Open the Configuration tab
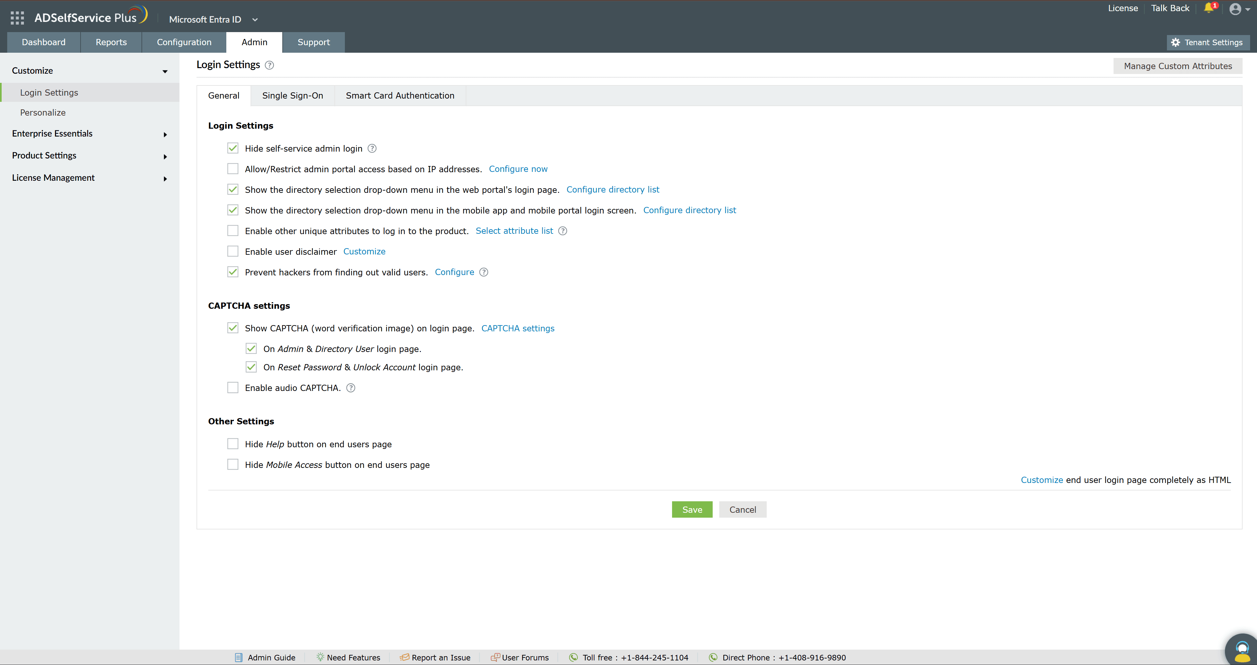This screenshot has height=665, width=1257. pyautogui.click(x=184, y=43)
